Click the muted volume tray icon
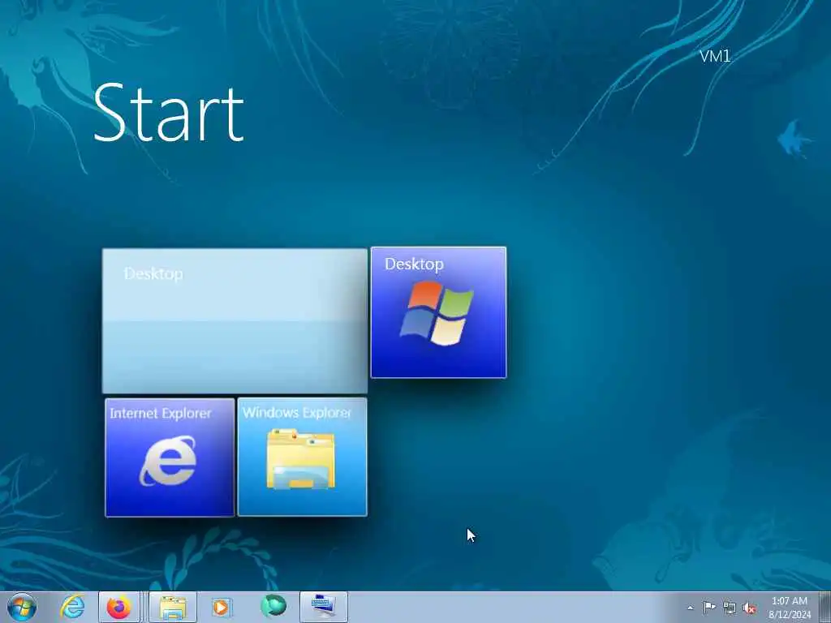This screenshot has height=623, width=831. (749, 608)
